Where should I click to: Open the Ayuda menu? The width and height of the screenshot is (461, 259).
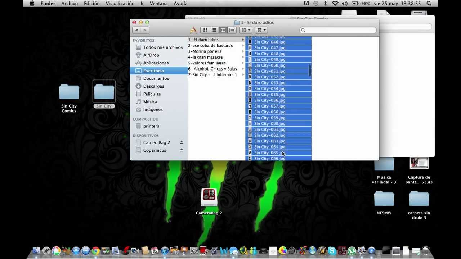point(180,4)
